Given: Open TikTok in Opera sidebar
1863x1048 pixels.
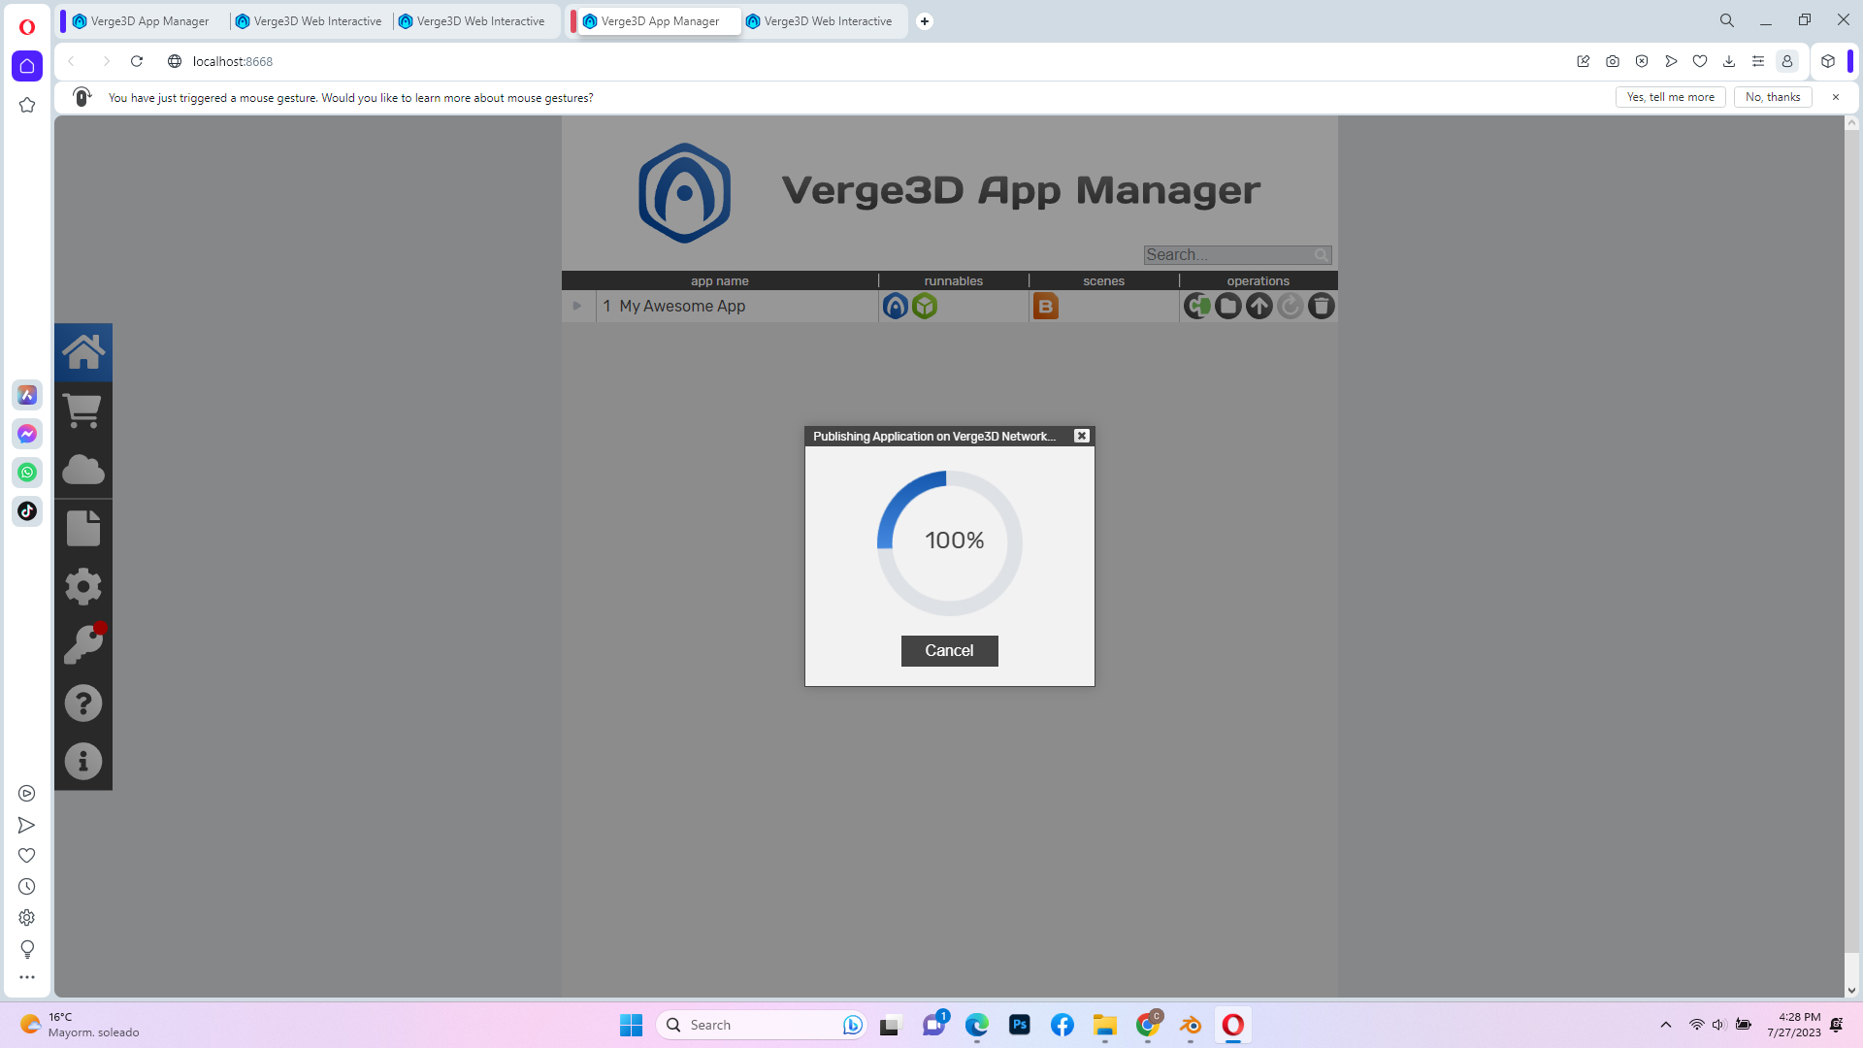Looking at the screenshot, I should pos(27,511).
